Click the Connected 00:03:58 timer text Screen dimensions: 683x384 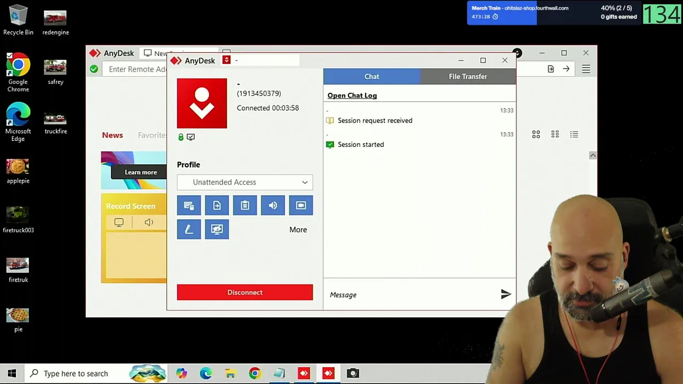(x=268, y=108)
